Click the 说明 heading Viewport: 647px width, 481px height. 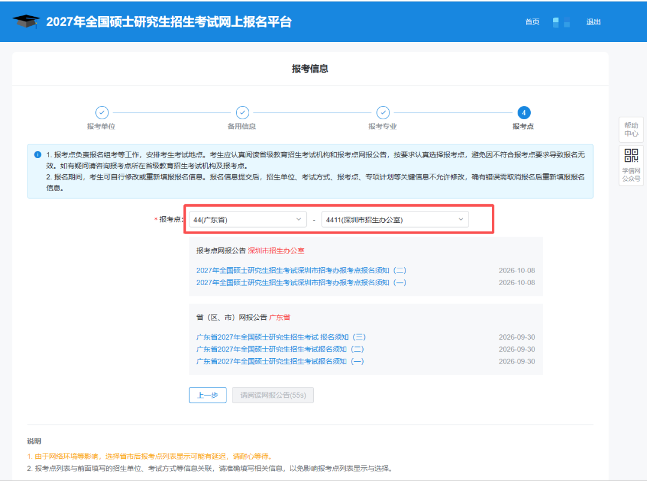point(34,441)
